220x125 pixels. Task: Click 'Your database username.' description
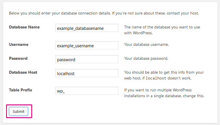[146, 44]
